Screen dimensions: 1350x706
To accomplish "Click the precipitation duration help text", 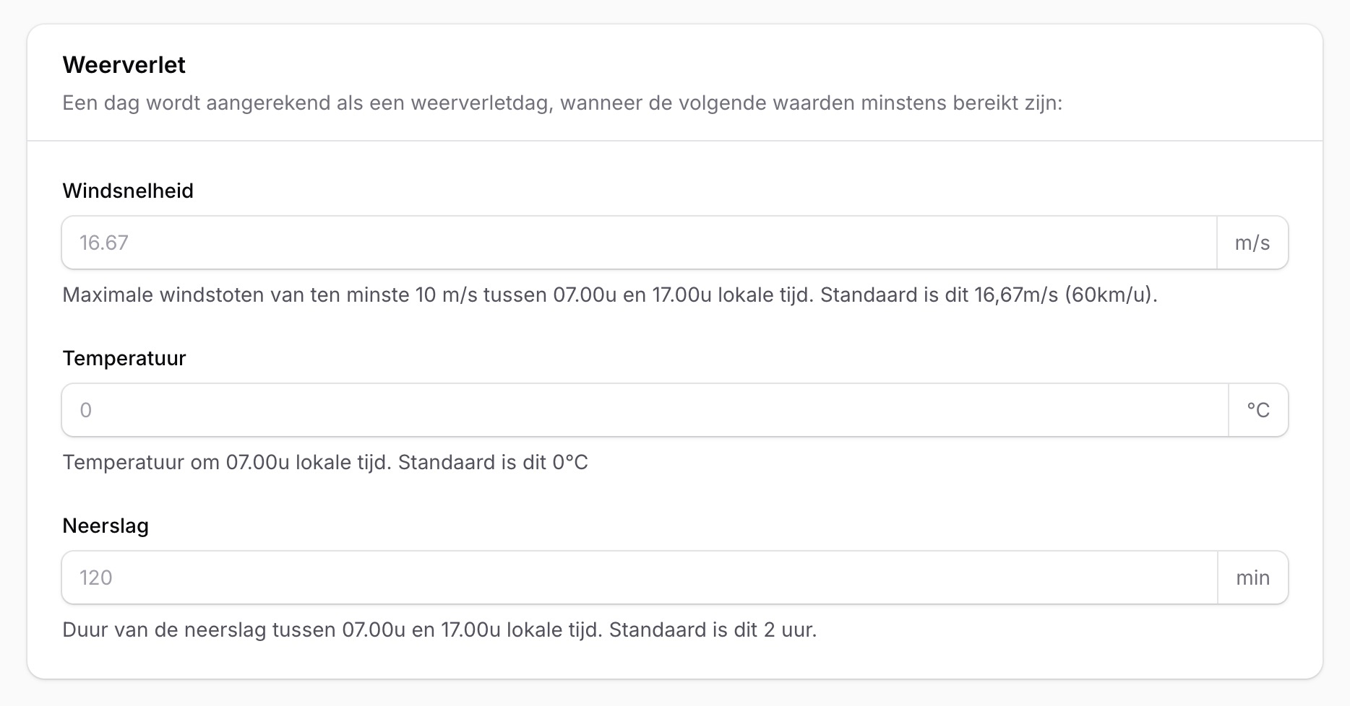I will [x=439, y=629].
